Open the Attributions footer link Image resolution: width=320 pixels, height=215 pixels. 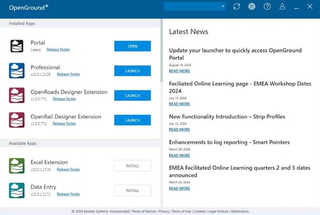tap(240, 211)
